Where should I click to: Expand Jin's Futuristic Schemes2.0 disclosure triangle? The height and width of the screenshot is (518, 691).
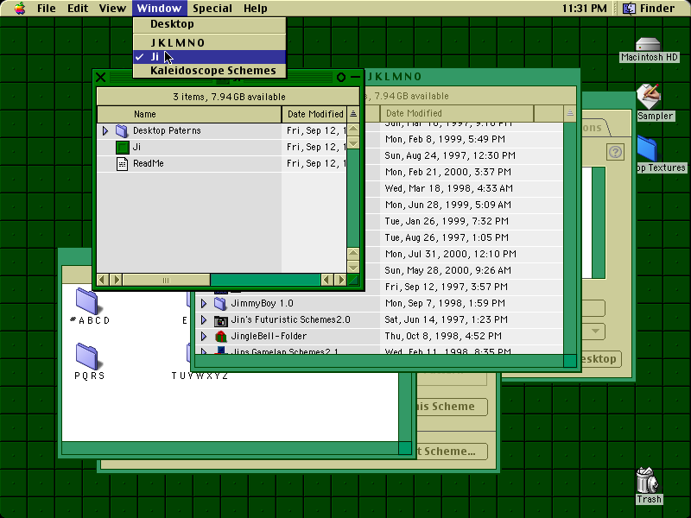[x=203, y=319]
